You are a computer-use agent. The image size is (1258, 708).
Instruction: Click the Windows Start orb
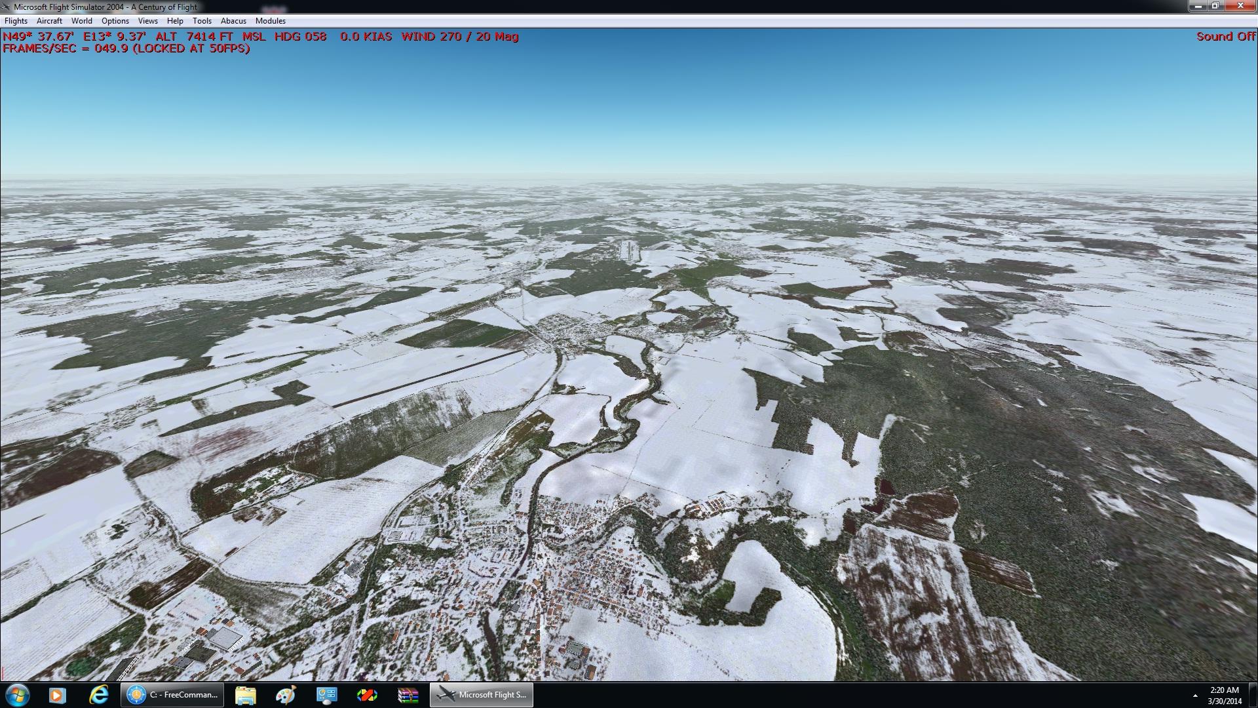(x=16, y=695)
